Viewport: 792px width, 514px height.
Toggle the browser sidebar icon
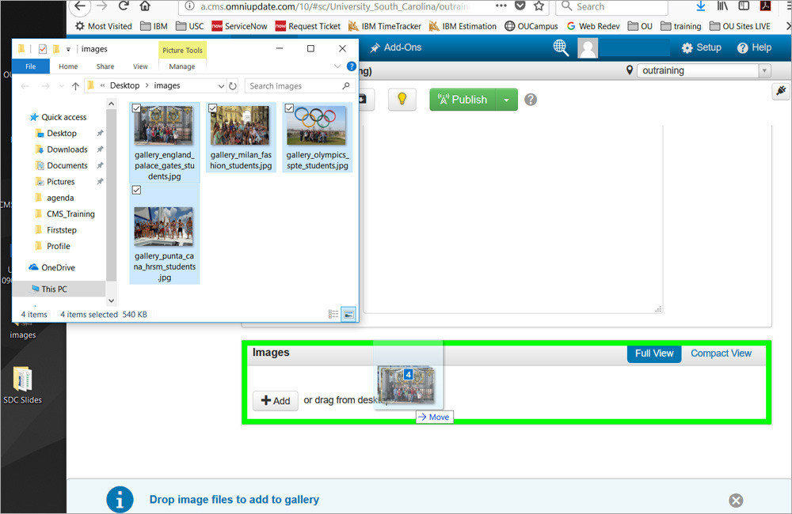(744, 6)
